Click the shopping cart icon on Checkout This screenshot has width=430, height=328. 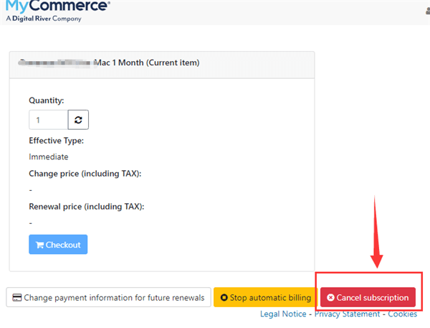pos(39,245)
